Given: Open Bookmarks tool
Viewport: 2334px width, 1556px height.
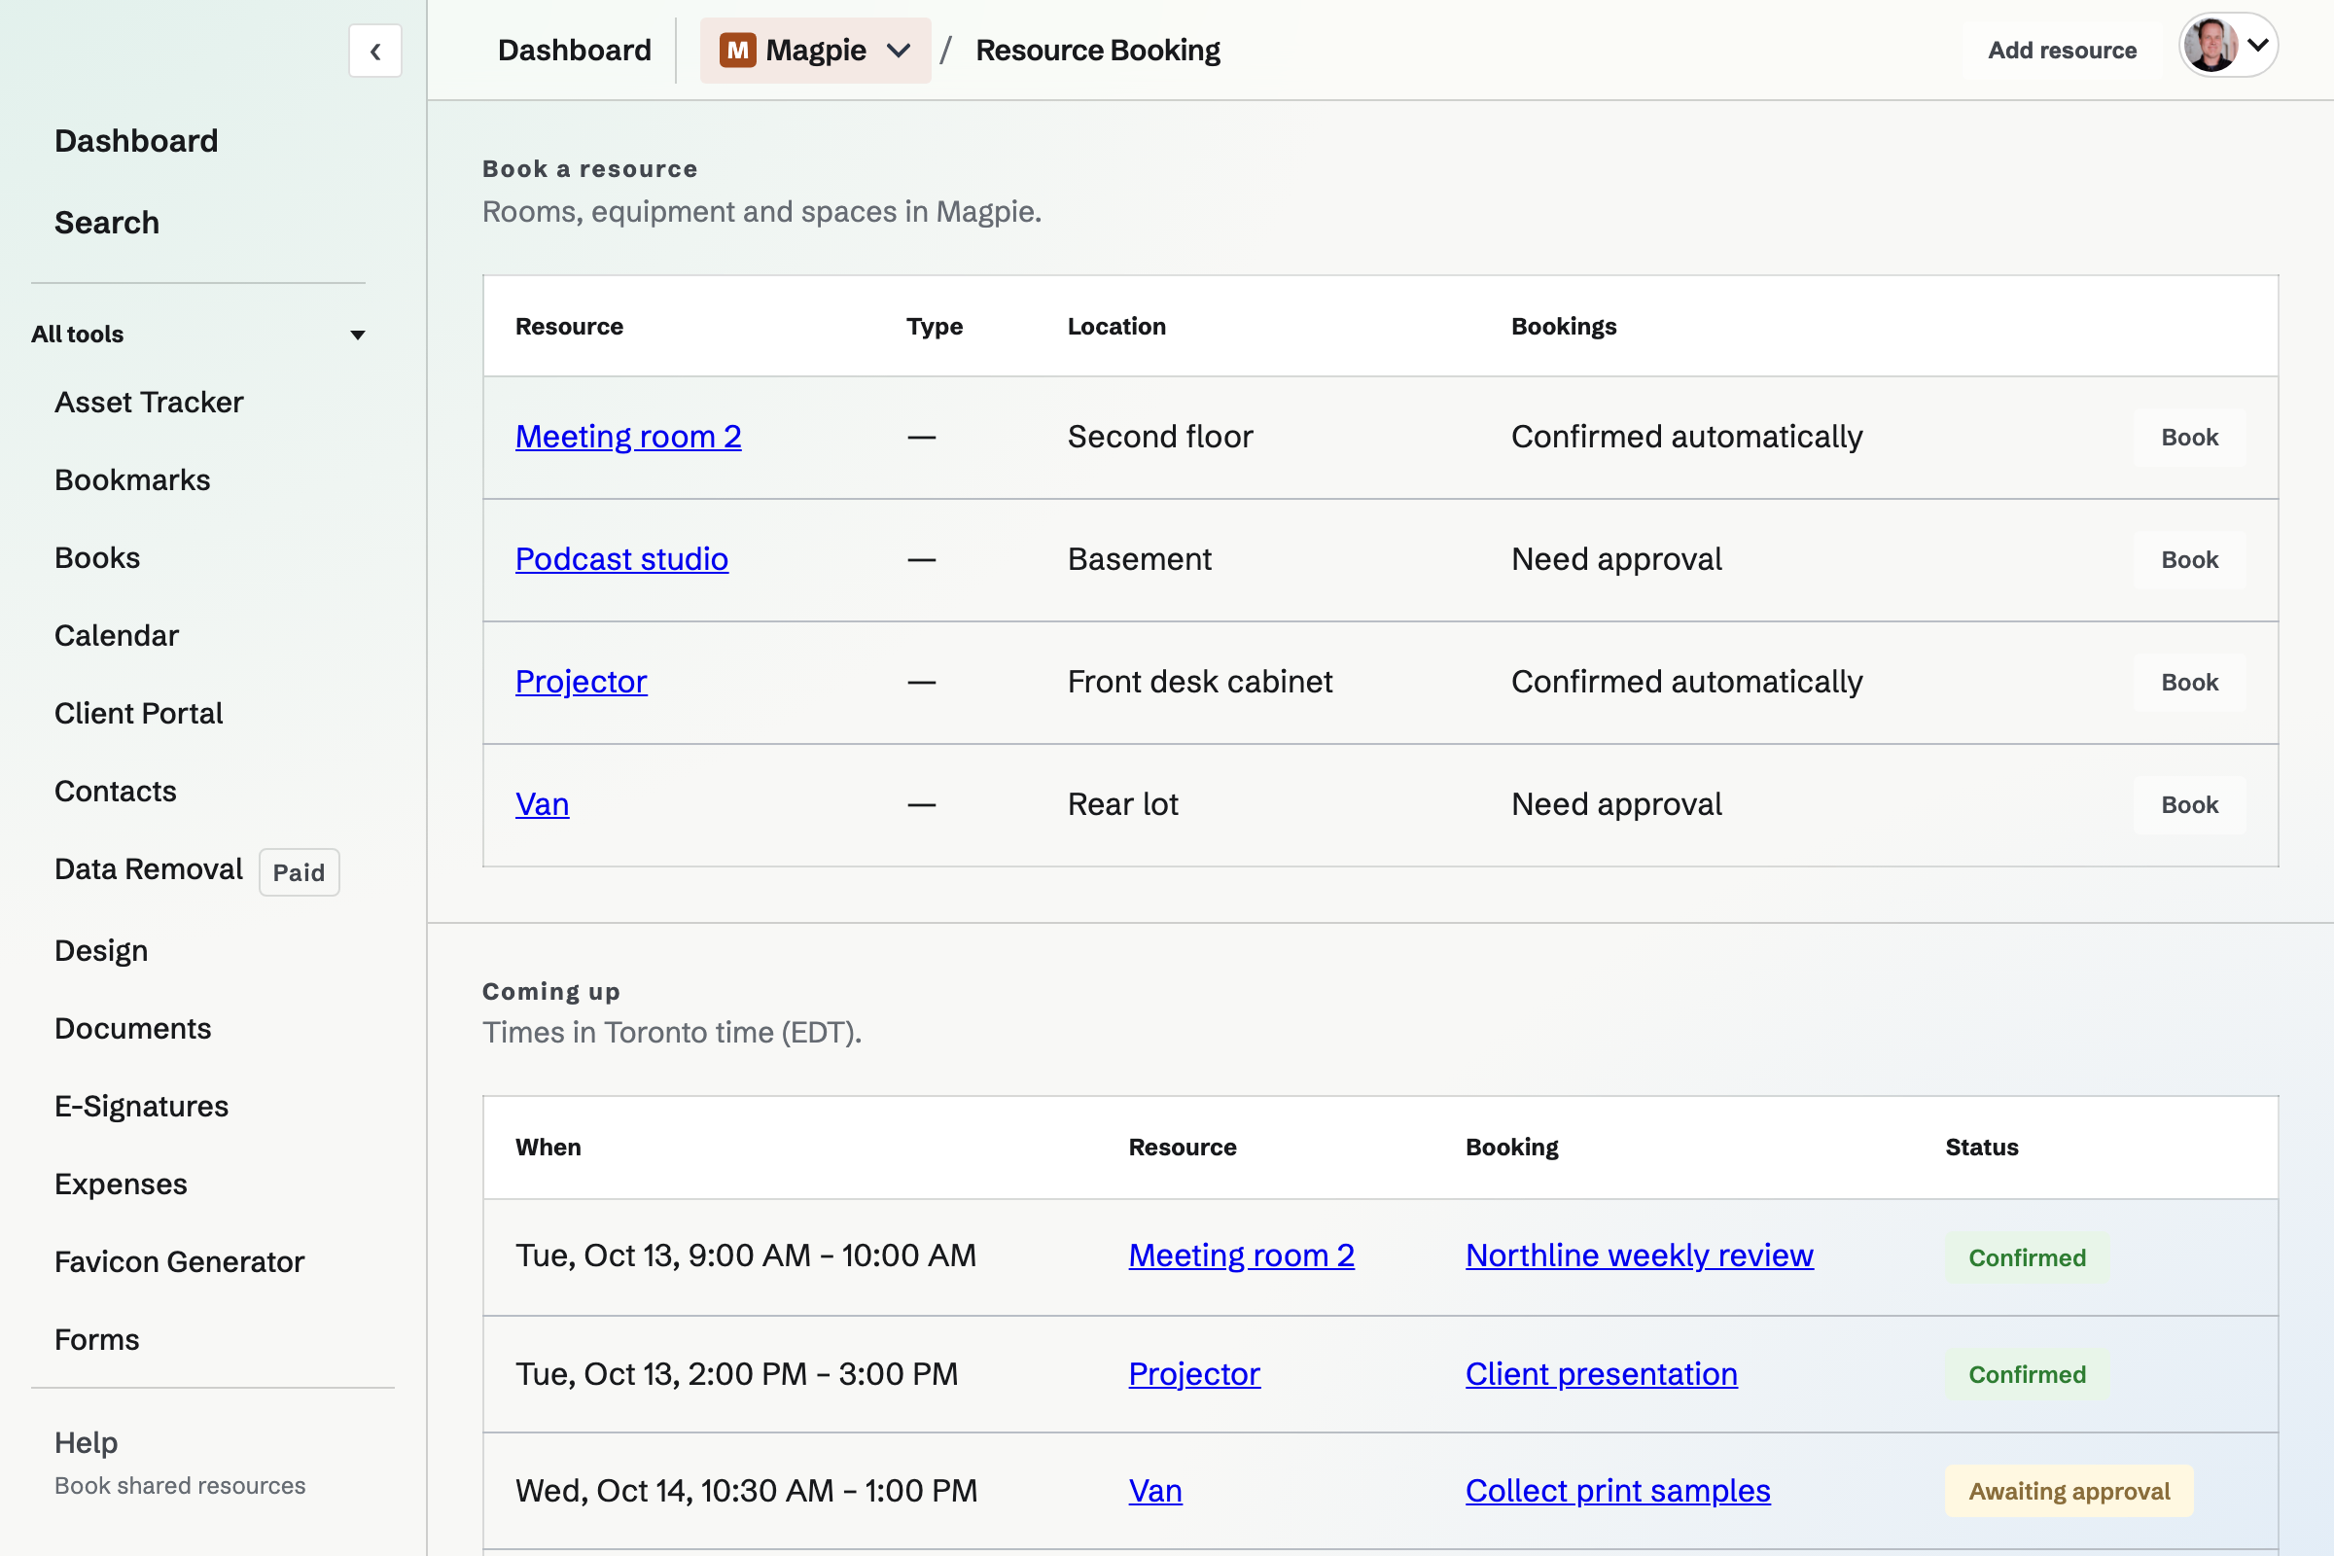Looking at the screenshot, I should point(132,480).
